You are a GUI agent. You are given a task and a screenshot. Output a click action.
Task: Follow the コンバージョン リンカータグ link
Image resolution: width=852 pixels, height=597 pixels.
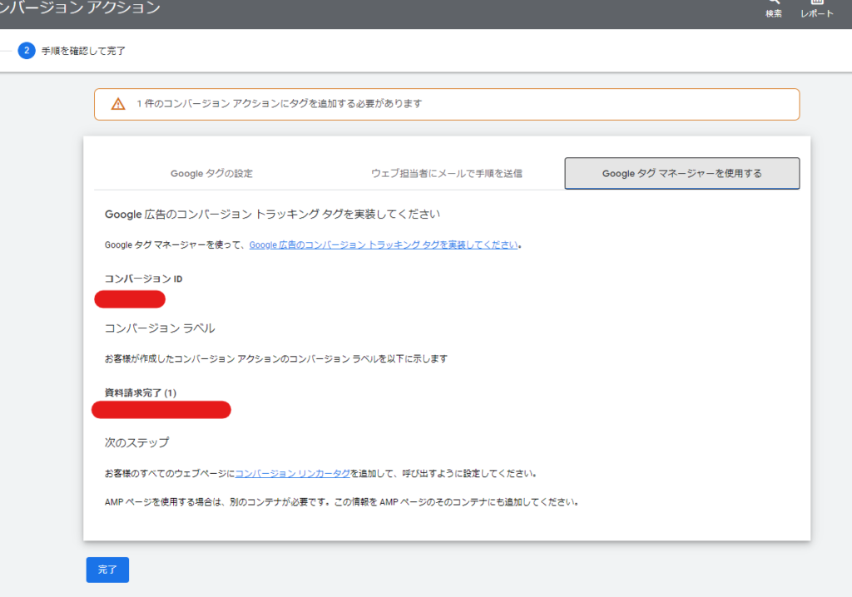point(293,474)
